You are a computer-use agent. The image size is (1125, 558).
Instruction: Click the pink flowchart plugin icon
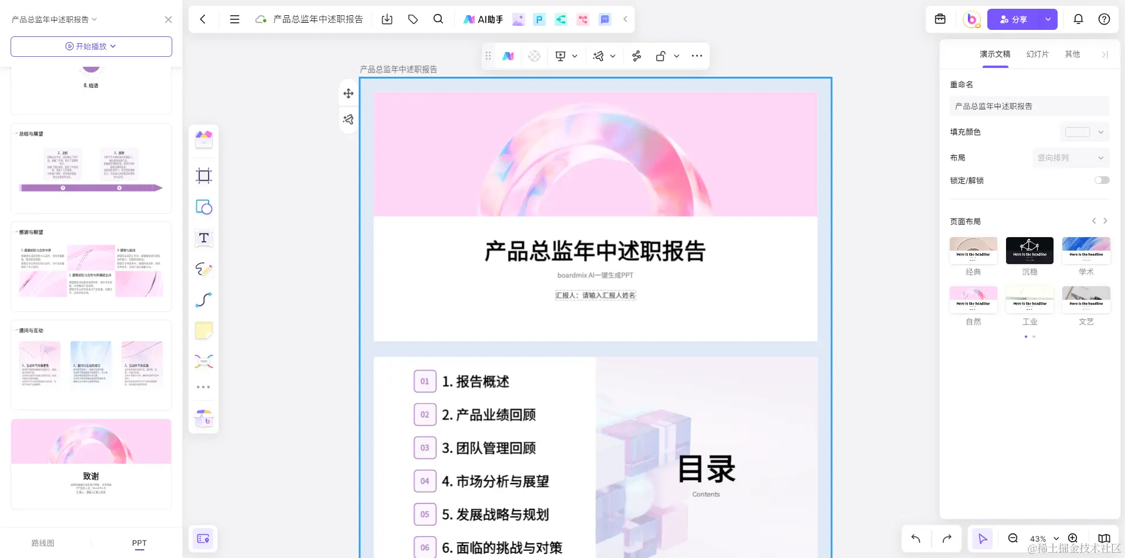(583, 19)
